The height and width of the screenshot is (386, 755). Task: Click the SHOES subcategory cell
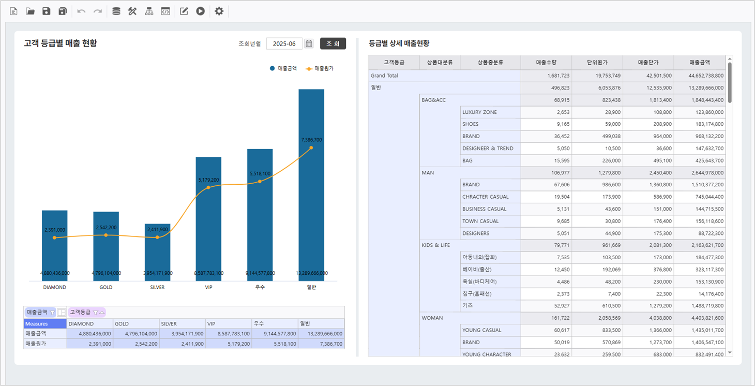(x=490, y=124)
